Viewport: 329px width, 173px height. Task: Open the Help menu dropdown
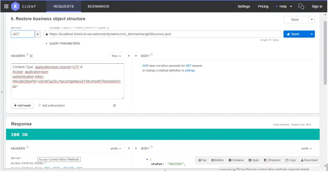[286, 6]
